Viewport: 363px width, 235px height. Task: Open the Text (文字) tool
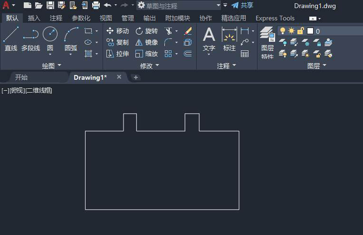point(209,38)
